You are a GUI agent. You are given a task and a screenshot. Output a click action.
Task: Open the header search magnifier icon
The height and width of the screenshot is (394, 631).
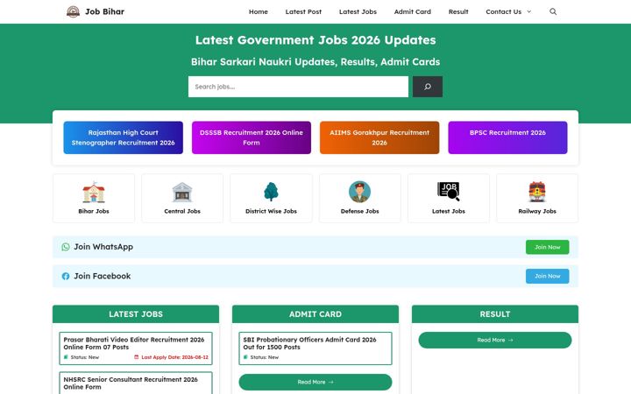(x=553, y=11)
